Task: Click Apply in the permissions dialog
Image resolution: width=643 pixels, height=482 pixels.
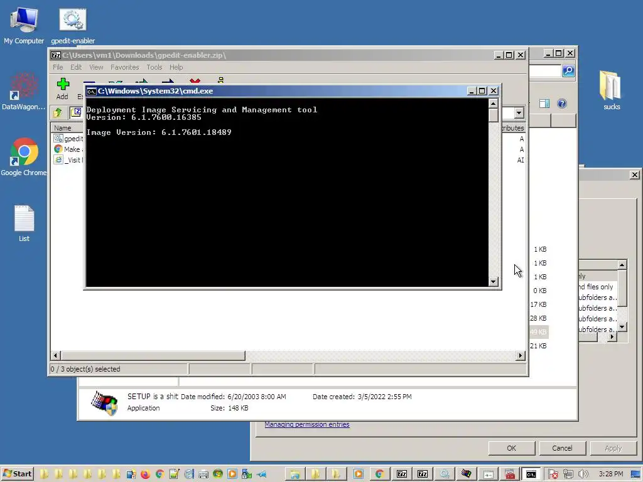Action: click(x=613, y=448)
